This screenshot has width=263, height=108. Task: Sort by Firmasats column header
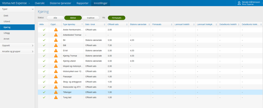click(x=162, y=24)
